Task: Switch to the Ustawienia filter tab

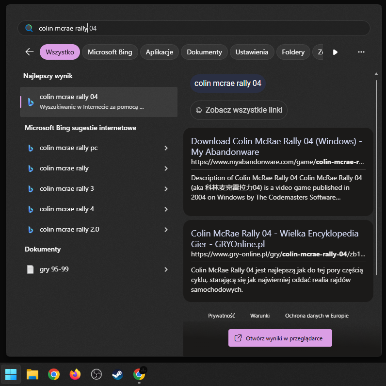Action: coord(252,52)
